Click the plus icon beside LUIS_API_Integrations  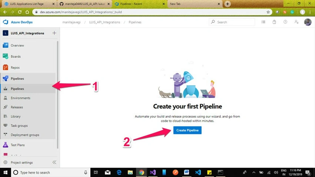coord(54,33)
